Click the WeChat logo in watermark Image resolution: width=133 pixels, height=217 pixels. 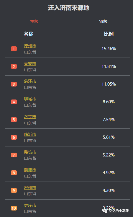[x=105, y=211]
